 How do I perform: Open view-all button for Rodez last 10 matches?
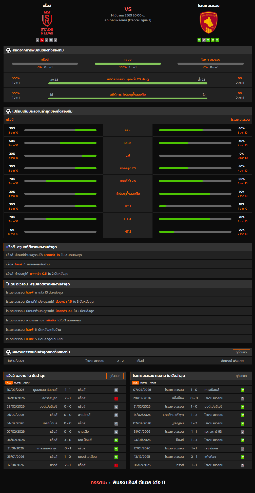pyautogui.click(x=241, y=376)
